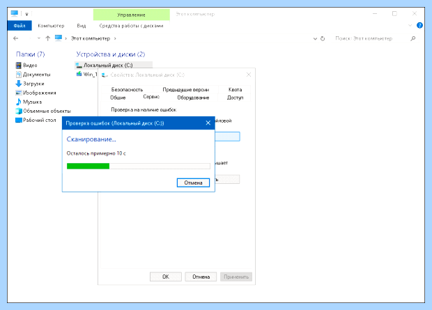432x310 pixels.
Task: Open the Рабочий стол folder icon
Action: 18,120
